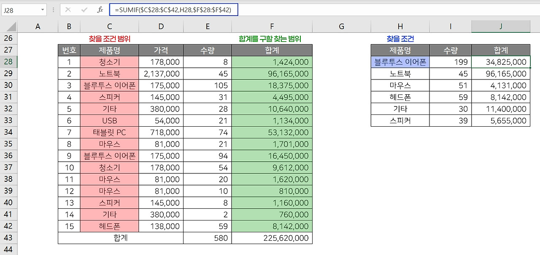Select row 28 header

pyautogui.click(x=8, y=62)
